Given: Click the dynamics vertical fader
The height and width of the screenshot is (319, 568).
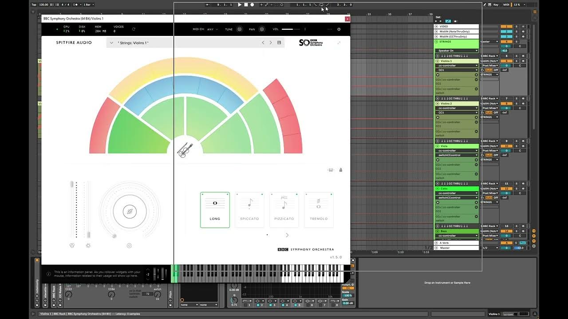Looking at the screenshot, I should click(x=88, y=210).
